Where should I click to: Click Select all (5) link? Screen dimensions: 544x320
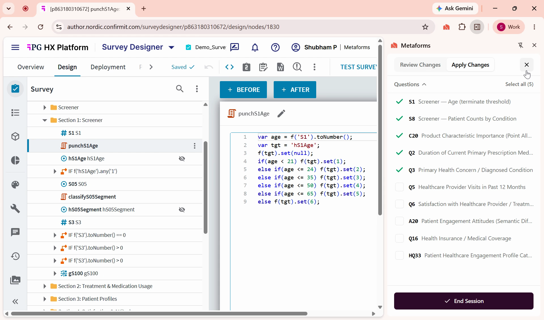pyautogui.click(x=519, y=84)
